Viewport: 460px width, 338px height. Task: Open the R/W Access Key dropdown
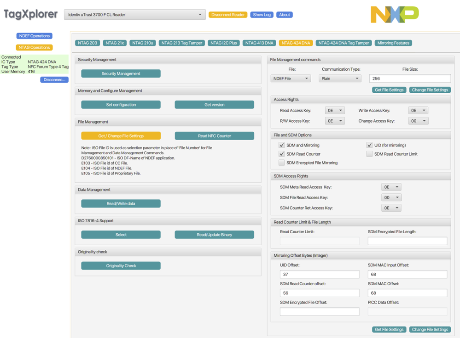(335, 121)
